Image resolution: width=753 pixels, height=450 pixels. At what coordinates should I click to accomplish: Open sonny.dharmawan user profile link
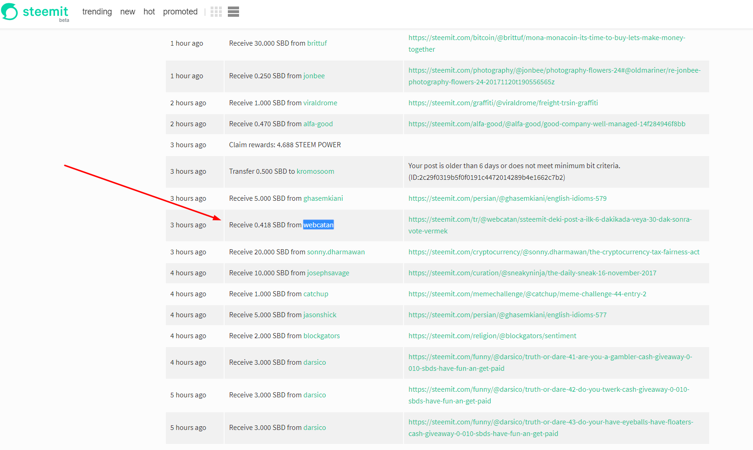336,252
